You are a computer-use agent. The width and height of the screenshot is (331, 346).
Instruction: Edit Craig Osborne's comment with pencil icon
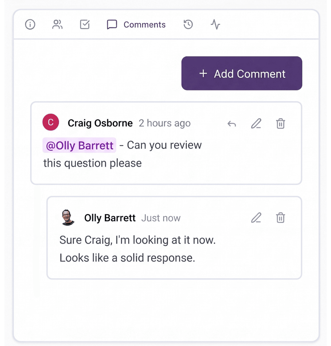click(256, 123)
